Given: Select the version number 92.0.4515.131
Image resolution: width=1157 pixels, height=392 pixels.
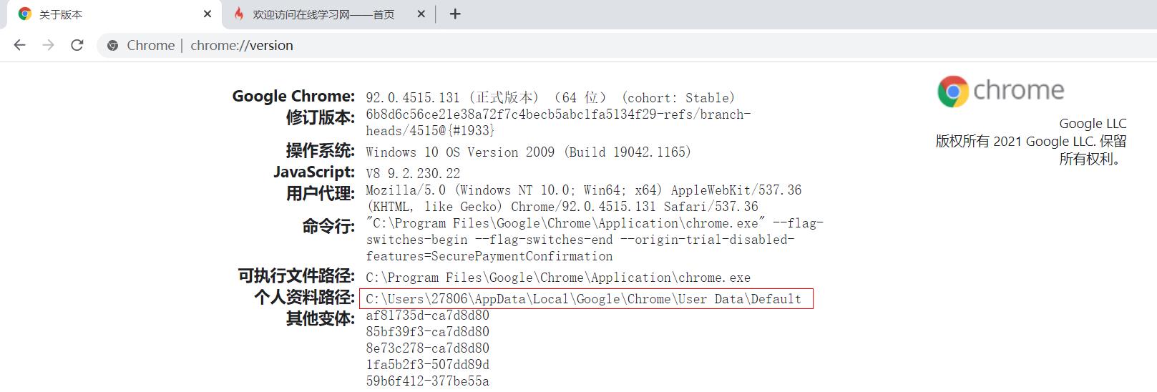Looking at the screenshot, I should (413, 98).
